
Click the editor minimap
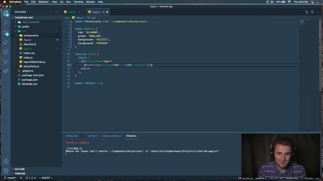(309, 23)
